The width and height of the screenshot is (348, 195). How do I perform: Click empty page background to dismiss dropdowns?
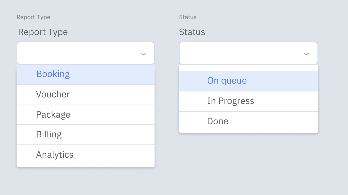click(x=250, y=168)
